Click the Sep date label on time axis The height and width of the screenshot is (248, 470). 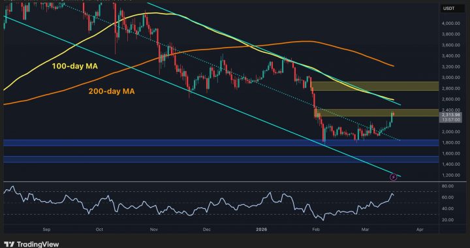pyautogui.click(x=46, y=230)
